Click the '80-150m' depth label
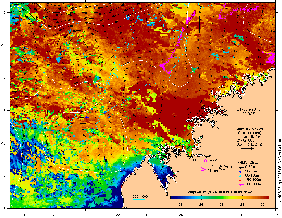282x218 pixels. pos(252,176)
